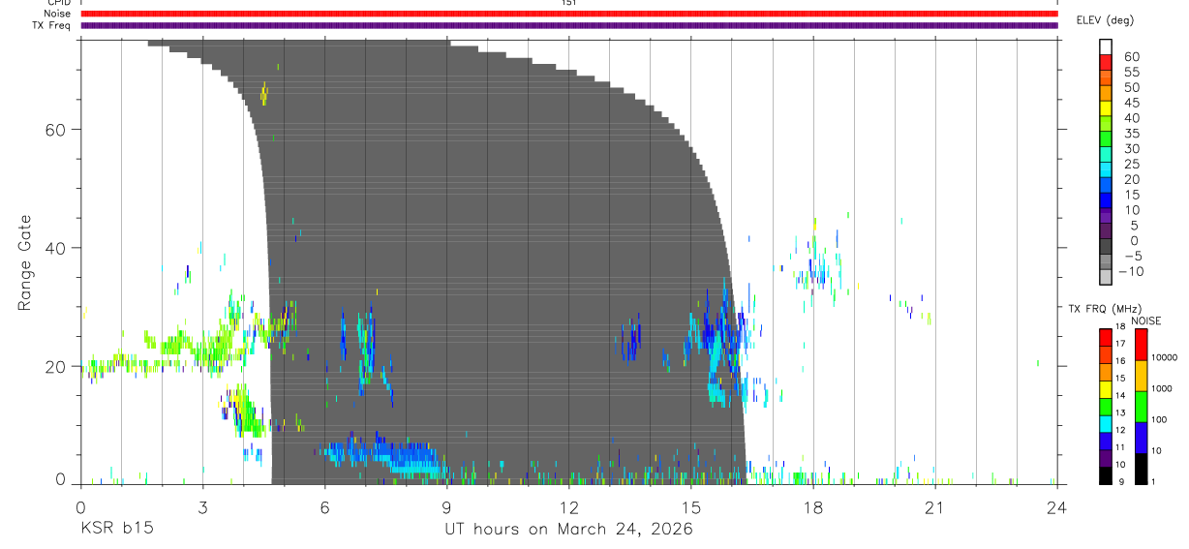Click the '9' tick label on the time axis
The image size is (1189, 549).
(446, 507)
